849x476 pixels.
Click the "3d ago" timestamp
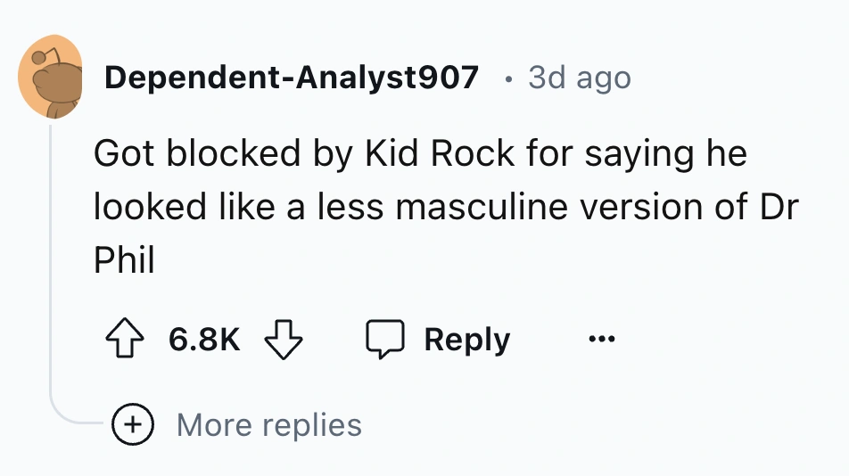580,78
